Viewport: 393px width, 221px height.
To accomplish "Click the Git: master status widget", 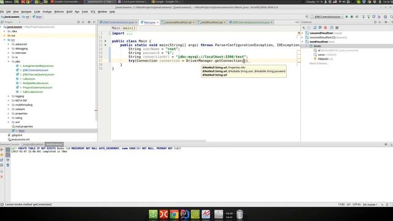I will 370,204.
